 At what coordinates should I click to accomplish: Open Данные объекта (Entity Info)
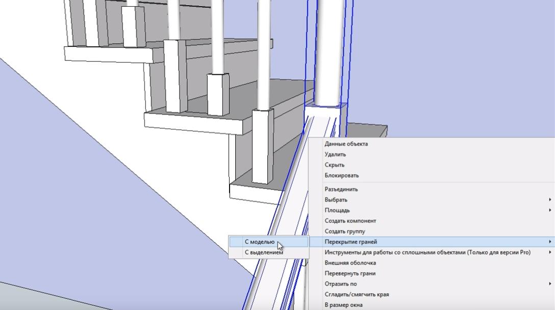pyautogui.click(x=346, y=144)
